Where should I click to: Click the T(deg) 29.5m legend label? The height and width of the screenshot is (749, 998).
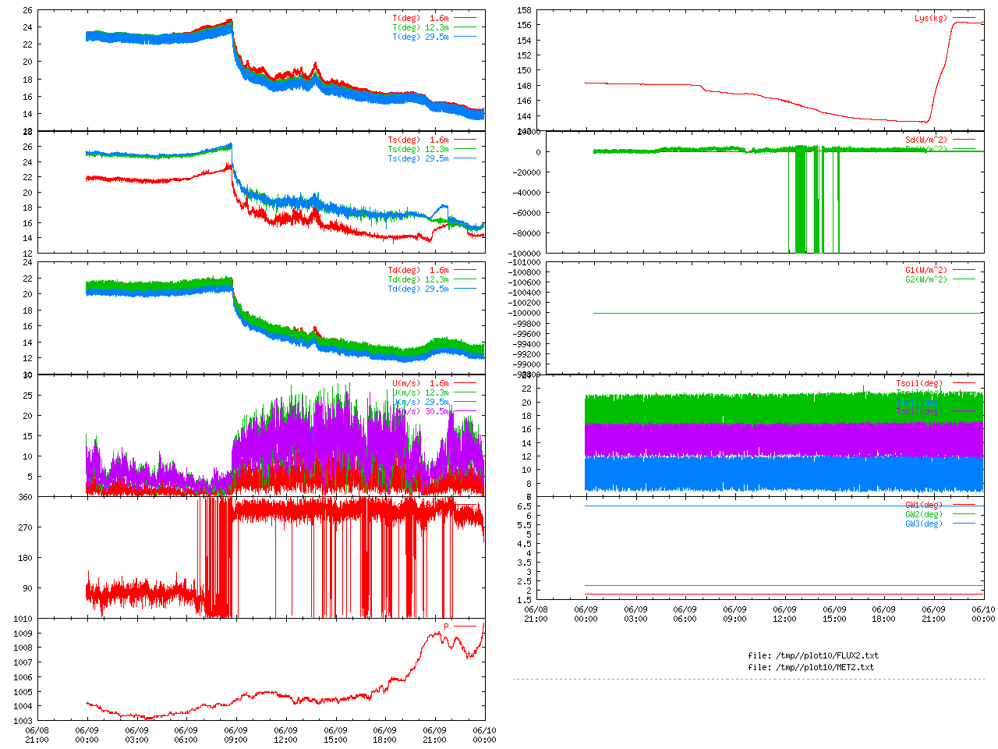pyautogui.click(x=420, y=37)
